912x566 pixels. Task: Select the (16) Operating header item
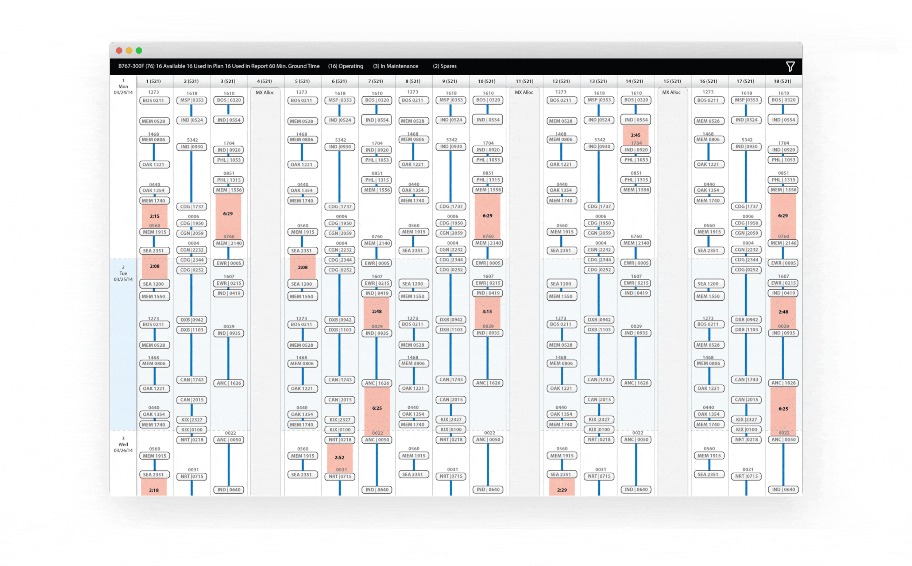click(x=345, y=66)
